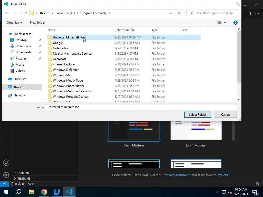Select the Windows Multimedia Platform folder
The width and height of the screenshot is (263, 197).
pos(124,91)
